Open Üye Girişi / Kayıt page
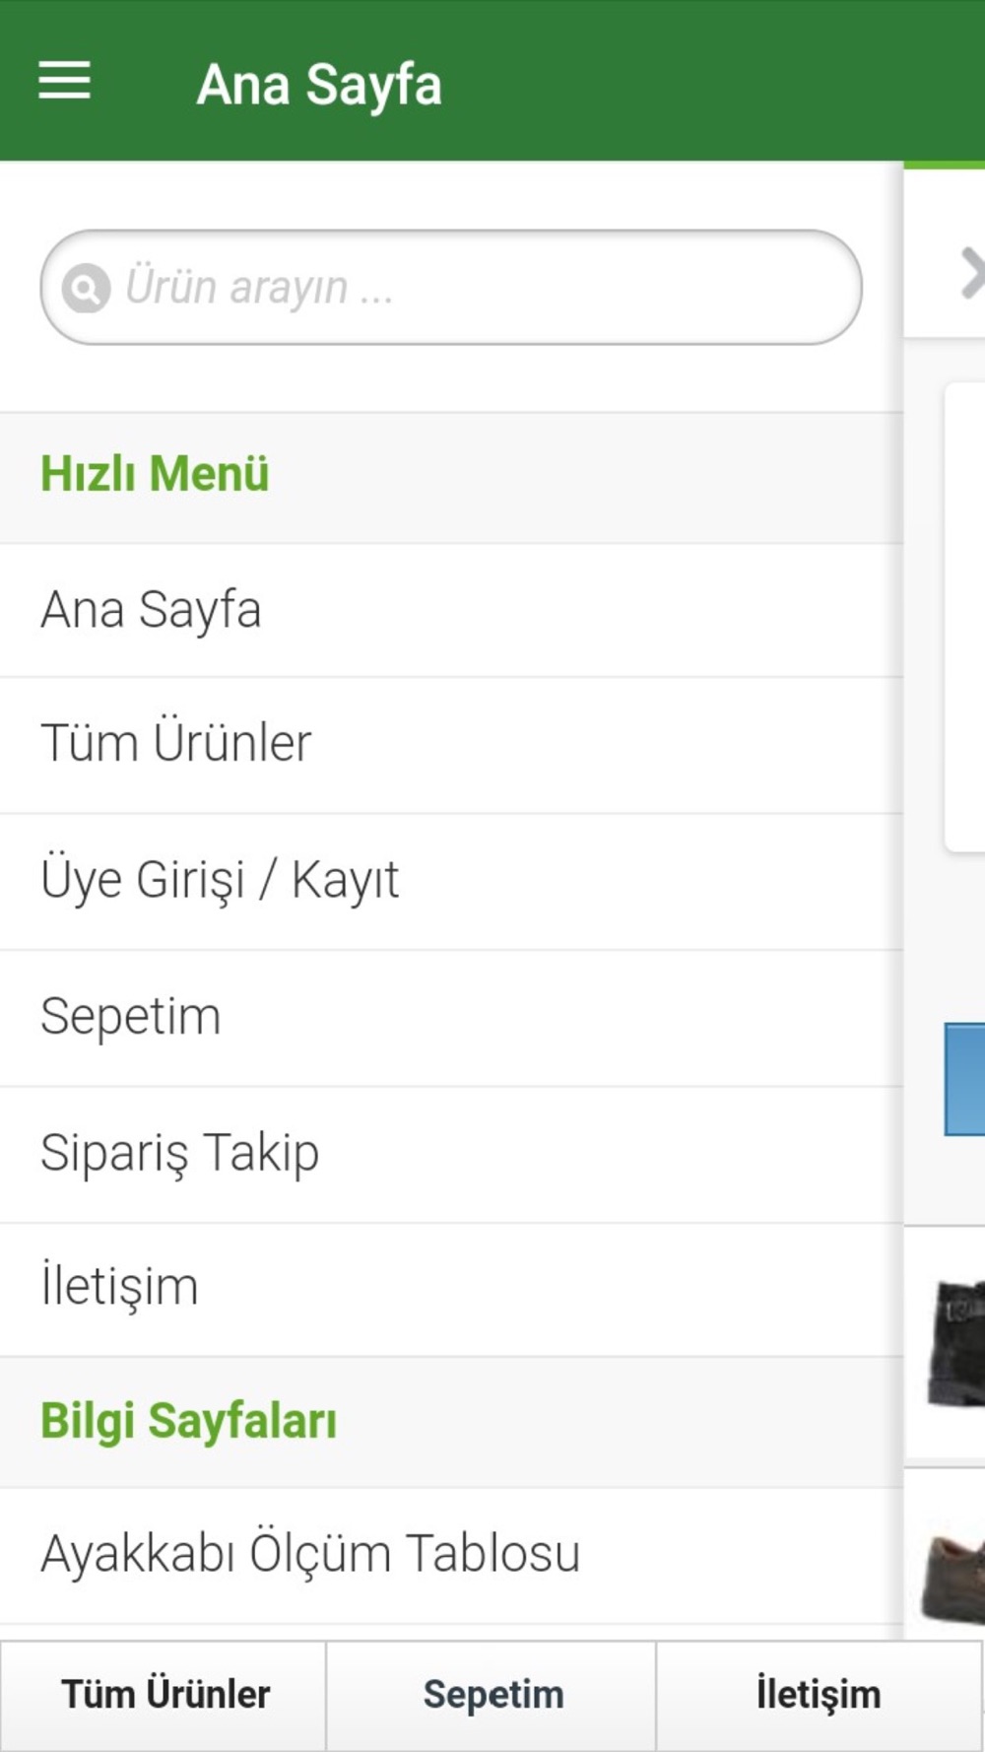The image size is (985, 1752). coord(220,880)
